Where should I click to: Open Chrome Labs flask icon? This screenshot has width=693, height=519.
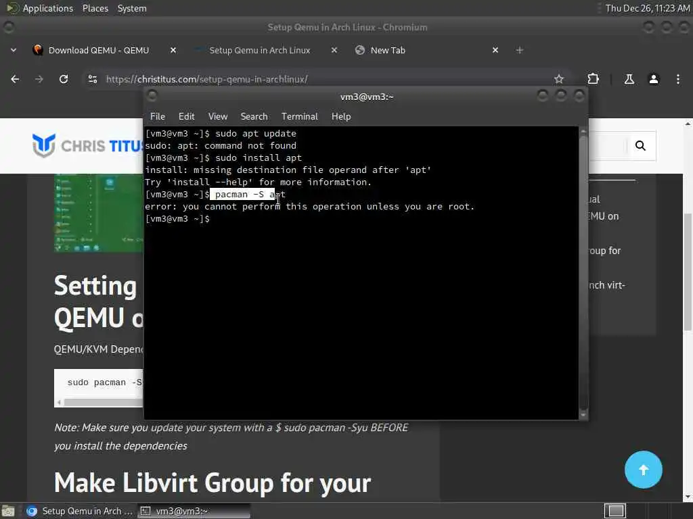pos(629,79)
